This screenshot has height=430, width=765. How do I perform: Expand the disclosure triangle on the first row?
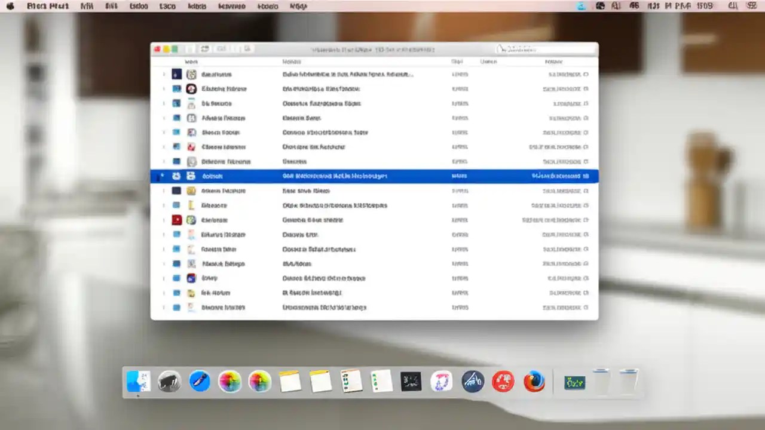pos(164,74)
